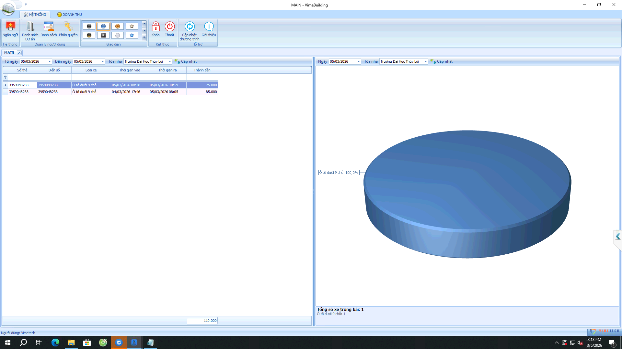Click the Ngôn ngữ language flag icon
Viewport: 622px width, 349px height.
pos(10,26)
